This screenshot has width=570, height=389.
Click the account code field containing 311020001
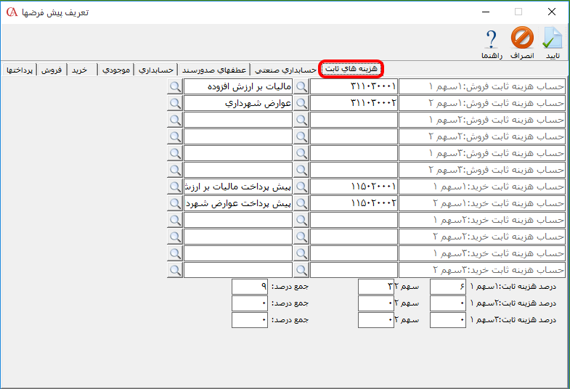pos(354,86)
